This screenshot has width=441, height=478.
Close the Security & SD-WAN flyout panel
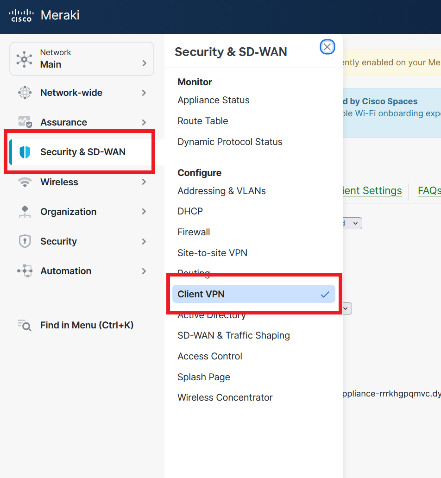click(327, 47)
